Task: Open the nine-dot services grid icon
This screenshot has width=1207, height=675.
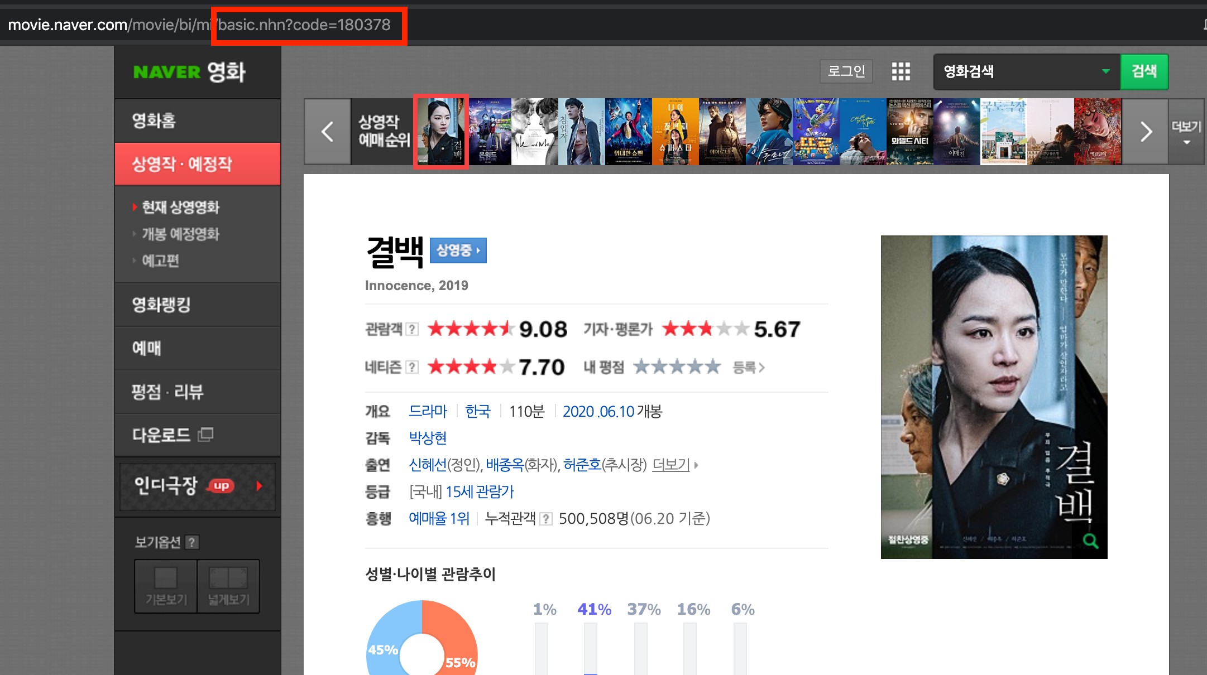Action: 901,71
